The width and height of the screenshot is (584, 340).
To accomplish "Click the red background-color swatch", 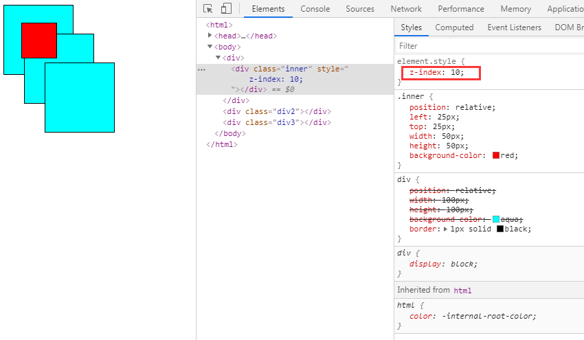I will tap(496, 156).
